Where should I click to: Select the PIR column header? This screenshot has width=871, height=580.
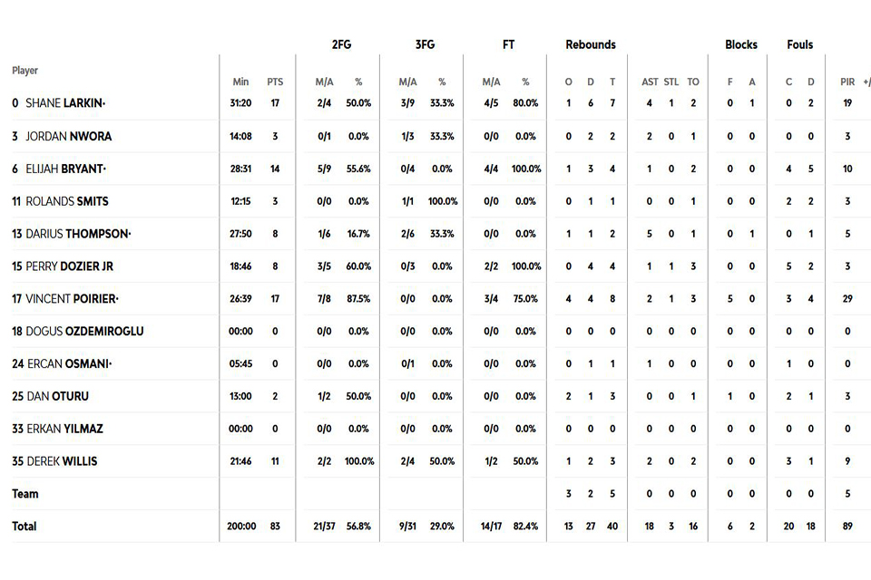tap(847, 82)
